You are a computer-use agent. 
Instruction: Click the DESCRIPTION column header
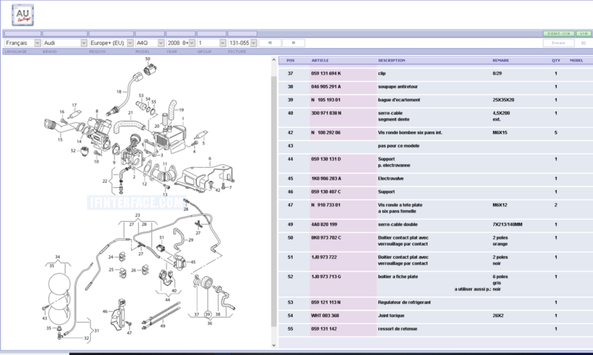tap(391, 61)
